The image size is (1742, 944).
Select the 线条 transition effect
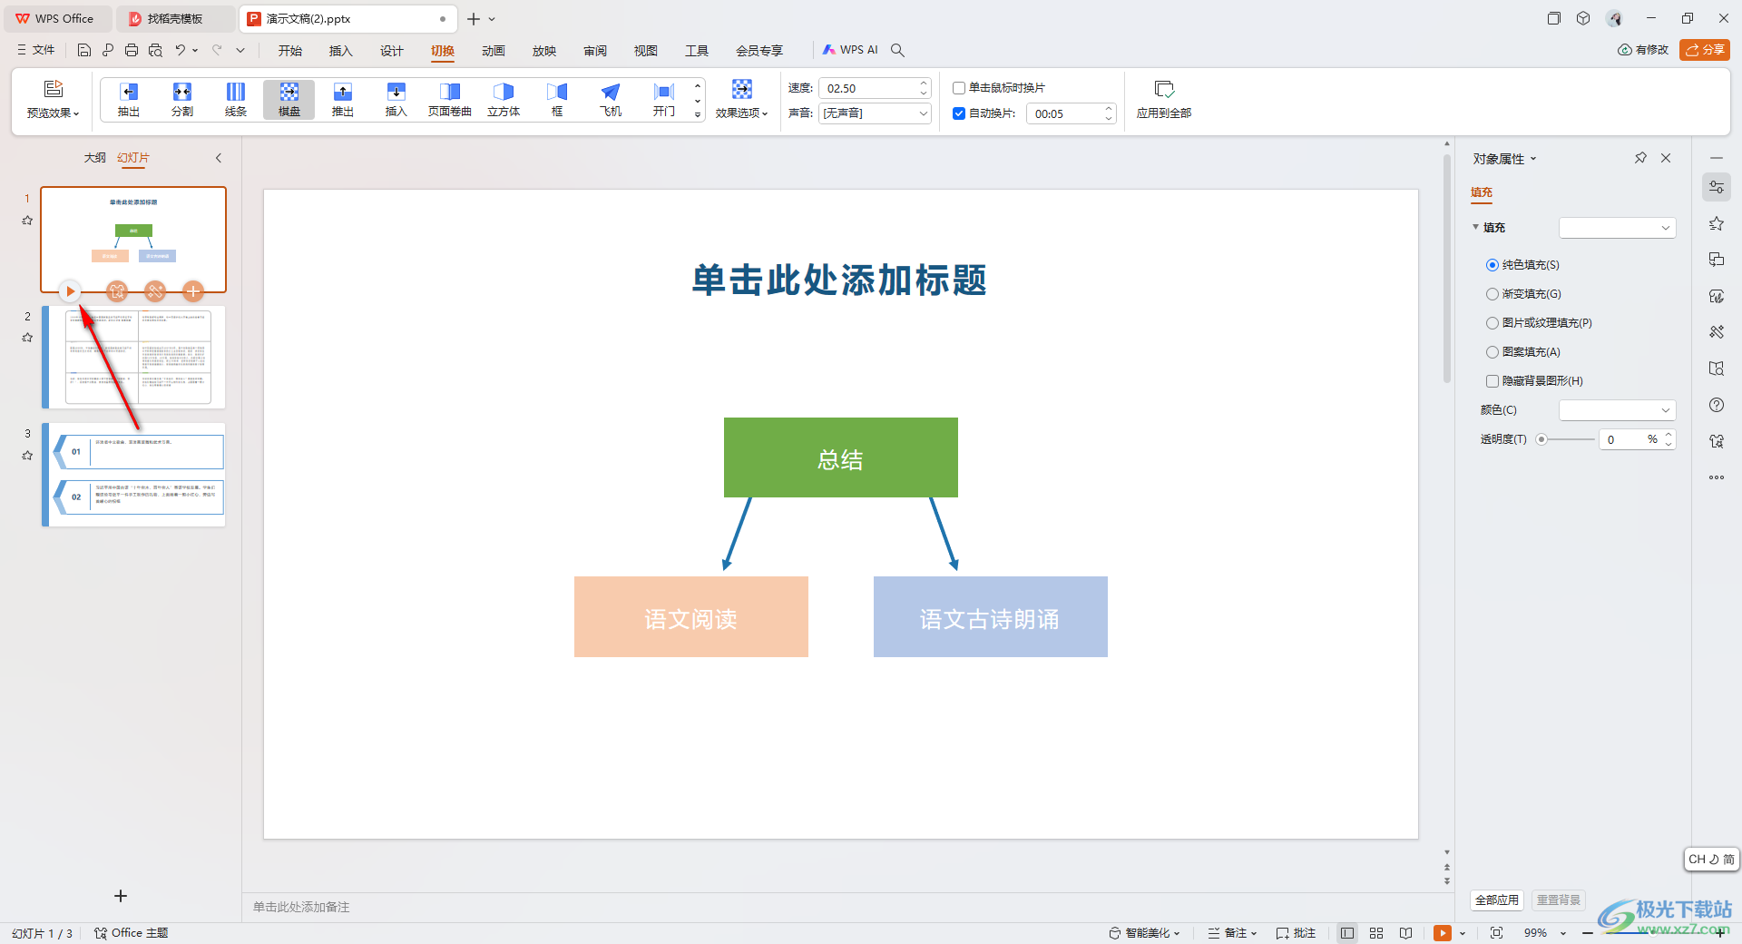pyautogui.click(x=236, y=100)
